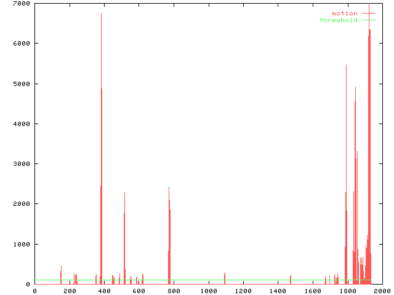Click the red motion legend line sample
394x295 pixels.
[368, 14]
